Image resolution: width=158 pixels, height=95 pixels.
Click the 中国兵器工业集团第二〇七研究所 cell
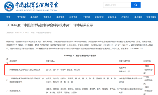(x=131, y=91)
